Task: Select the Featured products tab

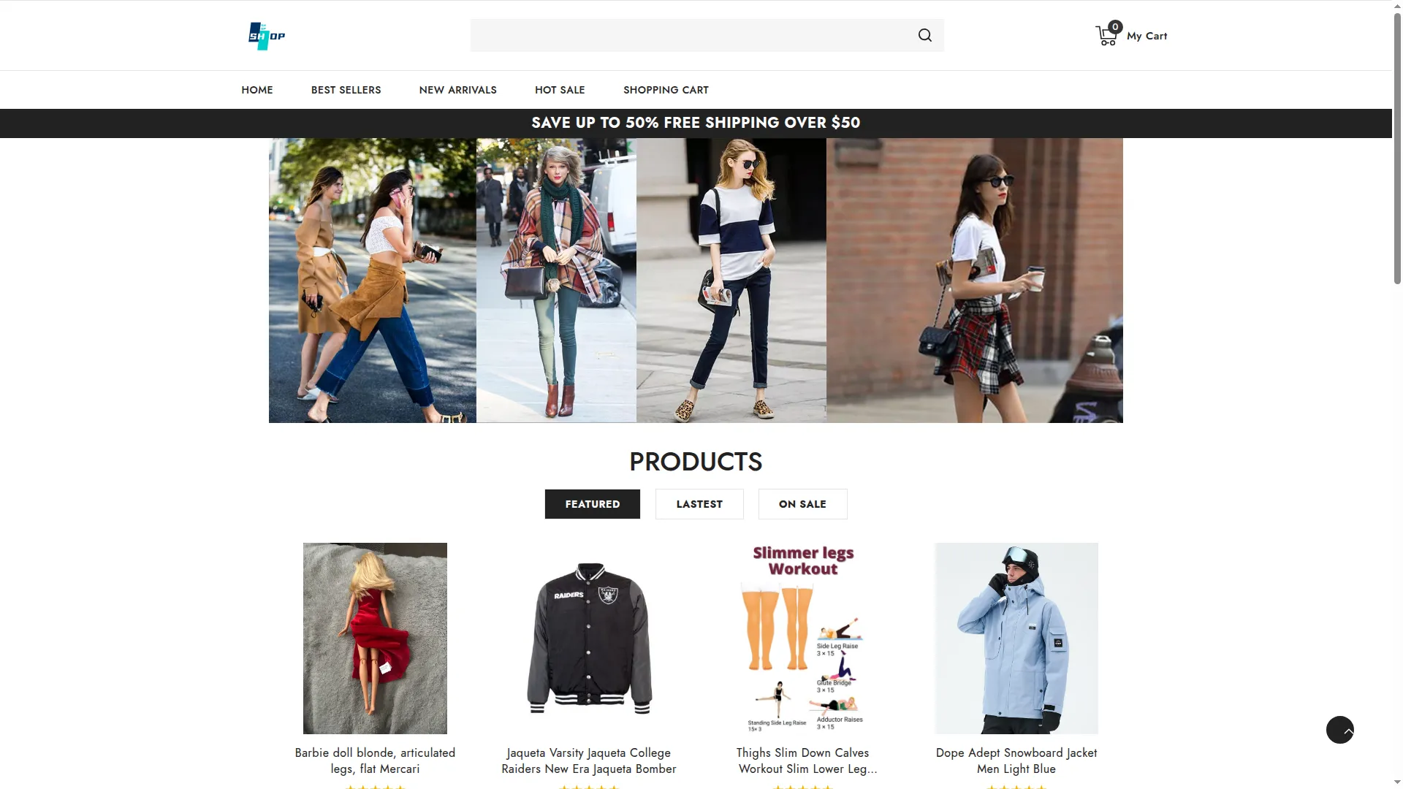Action: [592, 504]
